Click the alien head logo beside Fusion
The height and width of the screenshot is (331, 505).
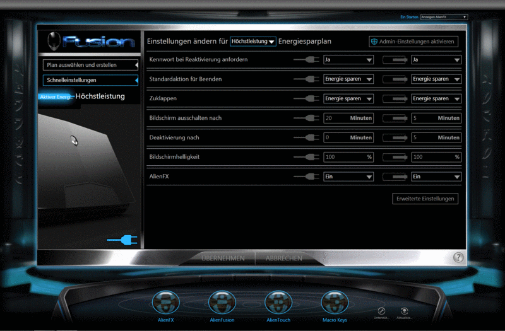click(x=54, y=41)
